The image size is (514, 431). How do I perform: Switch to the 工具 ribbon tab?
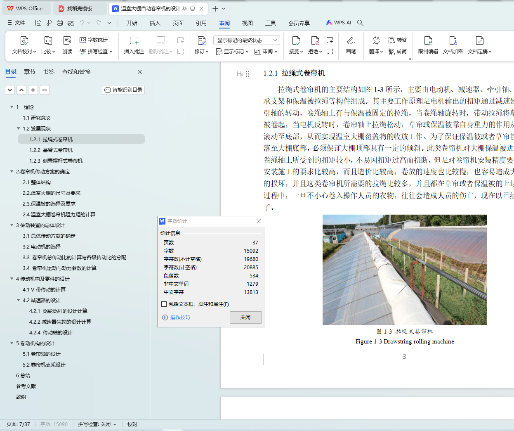point(271,23)
